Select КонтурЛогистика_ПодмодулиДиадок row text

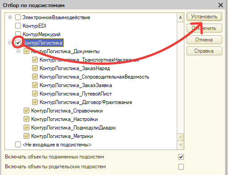click(73, 128)
